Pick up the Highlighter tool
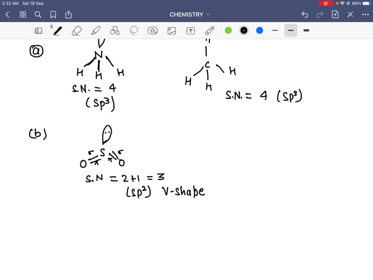Image resolution: width=373 pixels, height=280 pixels. (x=95, y=31)
